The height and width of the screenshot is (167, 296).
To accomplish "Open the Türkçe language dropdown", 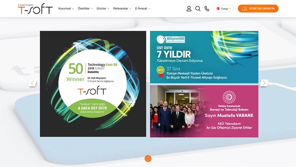I will [223, 8].
